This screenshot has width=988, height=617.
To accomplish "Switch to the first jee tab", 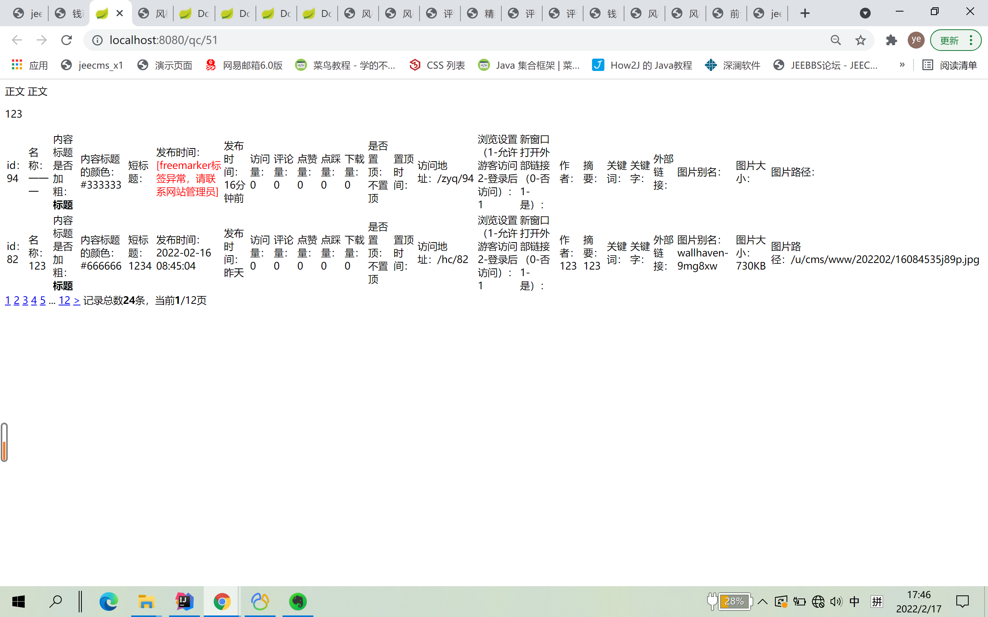I will 28,13.
